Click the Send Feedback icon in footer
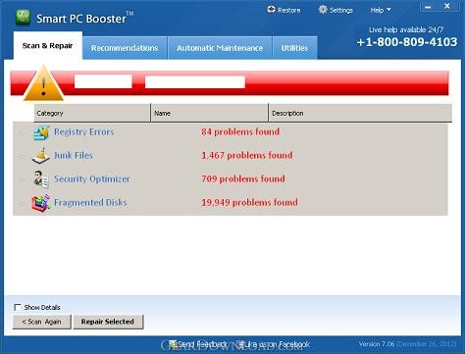 [173, 344]
